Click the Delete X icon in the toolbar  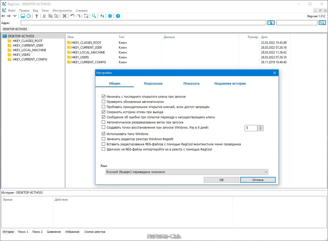point(65,16)
